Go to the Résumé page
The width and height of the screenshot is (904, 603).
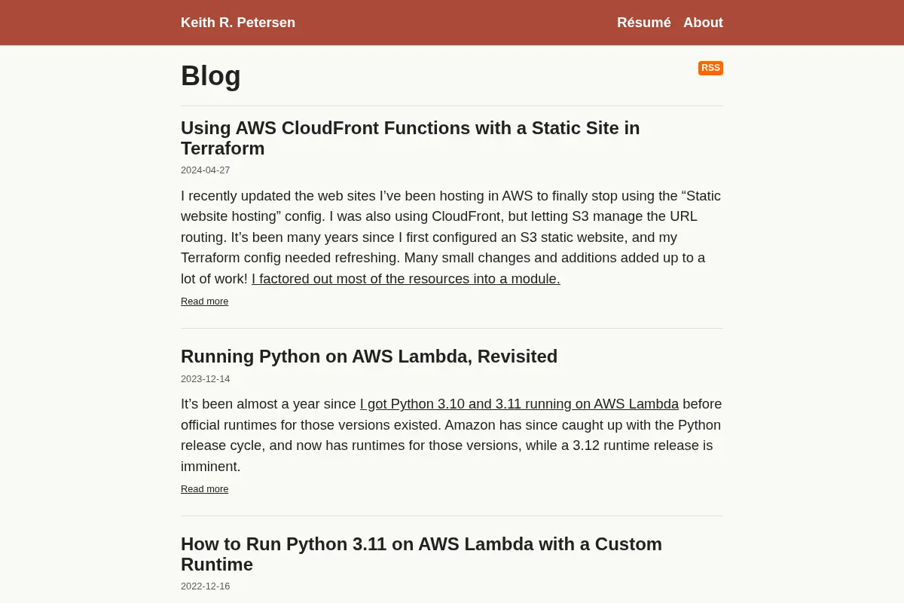pyautogui.click(x=643, y=23)
